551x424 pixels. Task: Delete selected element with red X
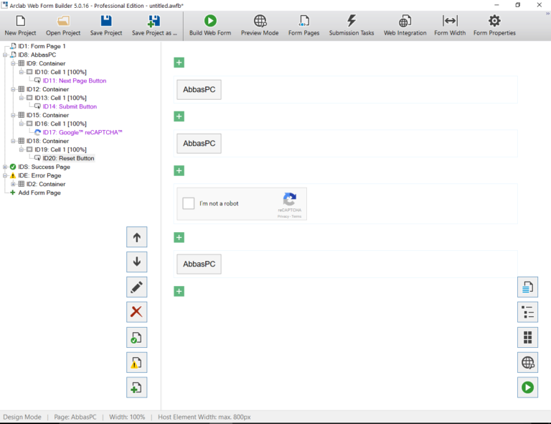[137, 312]
